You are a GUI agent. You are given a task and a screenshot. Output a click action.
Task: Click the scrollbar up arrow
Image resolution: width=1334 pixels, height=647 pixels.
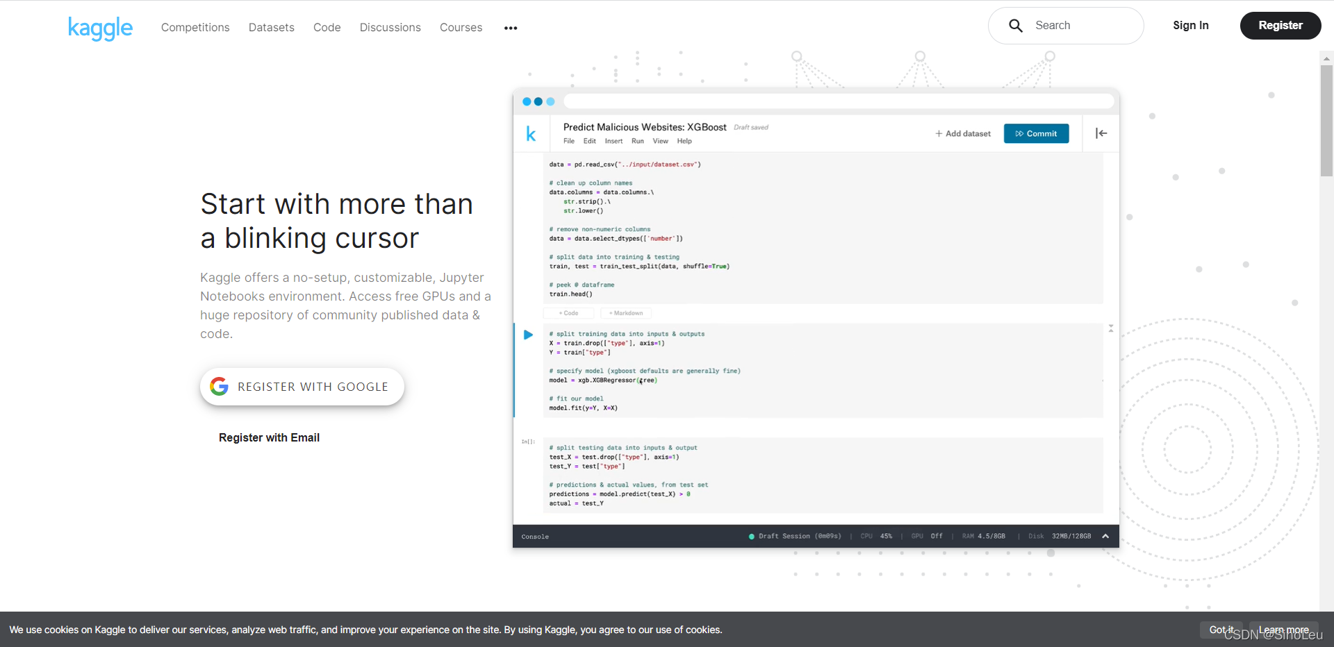tap(1326, 59)
